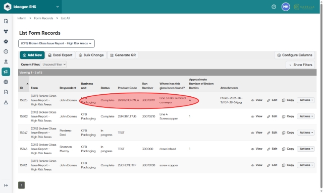The height and width of the screenshot is (193, 323).
Task: Copy record 15825
Action: point(288,100)
